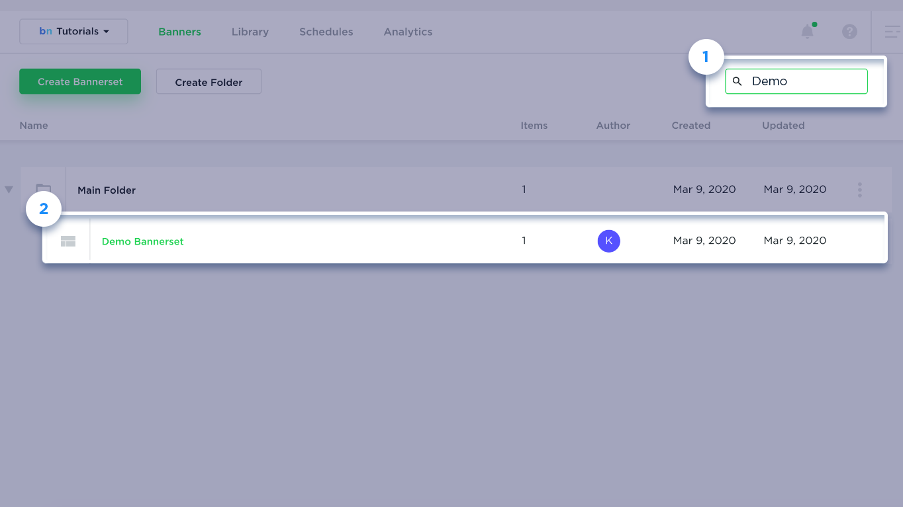Switch to the Library tab
Screen dimensions: 903x507
pos(250,32)
